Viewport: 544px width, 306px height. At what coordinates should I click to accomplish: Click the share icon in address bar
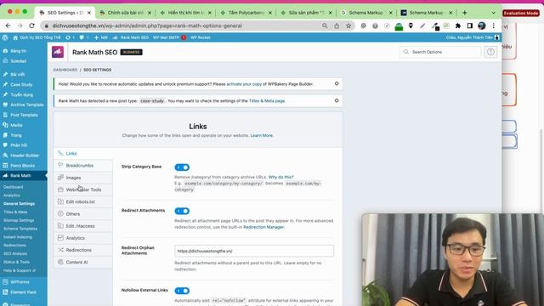tap(337, 25)
